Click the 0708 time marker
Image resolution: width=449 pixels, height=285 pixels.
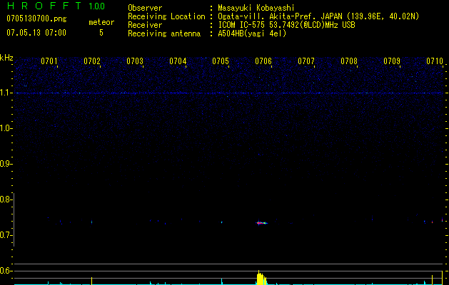click(x=349, y=61)
